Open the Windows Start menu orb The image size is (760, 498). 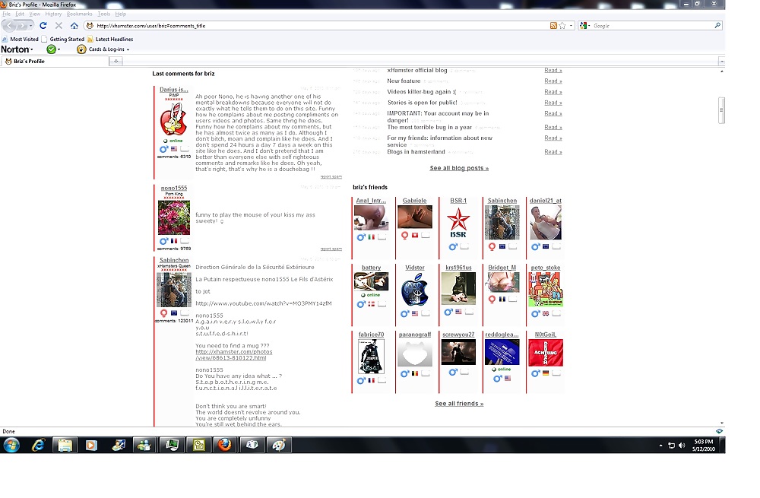click(x=11, y=446)
